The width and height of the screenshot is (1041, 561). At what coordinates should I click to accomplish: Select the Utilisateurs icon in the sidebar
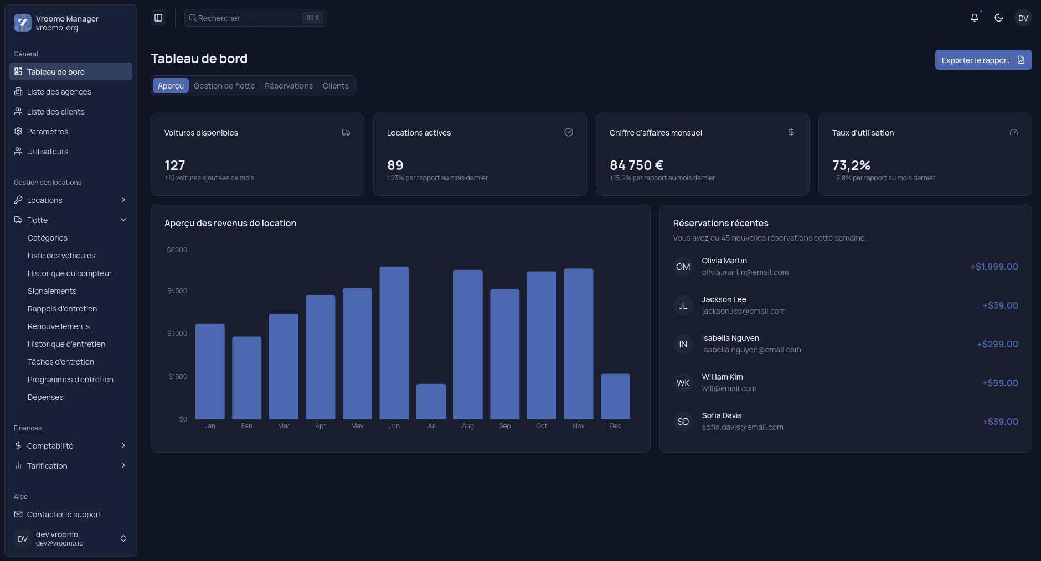tap(18, 151)
